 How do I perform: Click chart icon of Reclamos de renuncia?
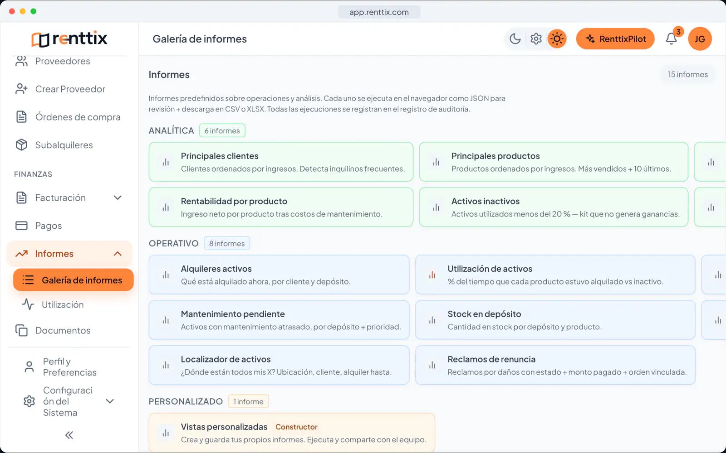click(432, 365)
